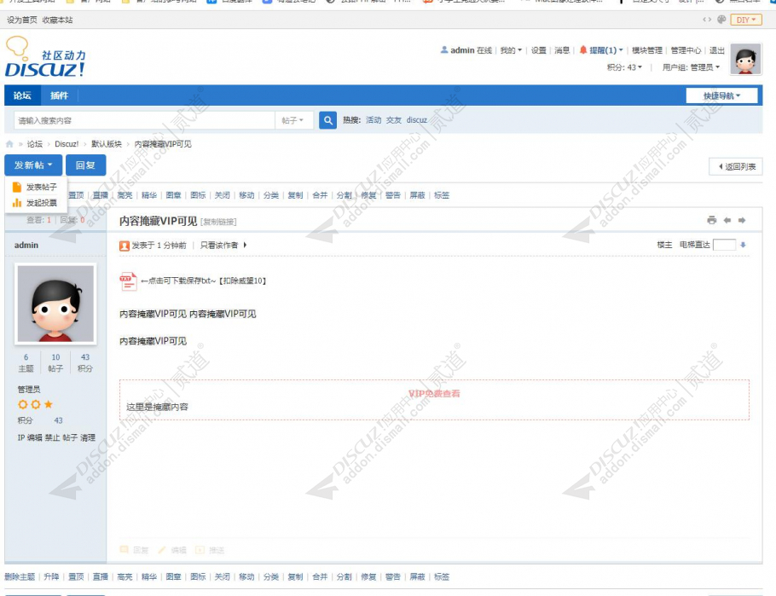This screenshot has height=596, width=776.
Task: Open the 模块管理 link
Action: click(x=647, y=50)
